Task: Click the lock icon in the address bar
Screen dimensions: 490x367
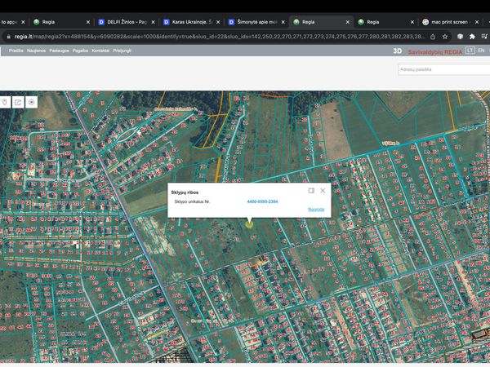Action: point(8,37)
